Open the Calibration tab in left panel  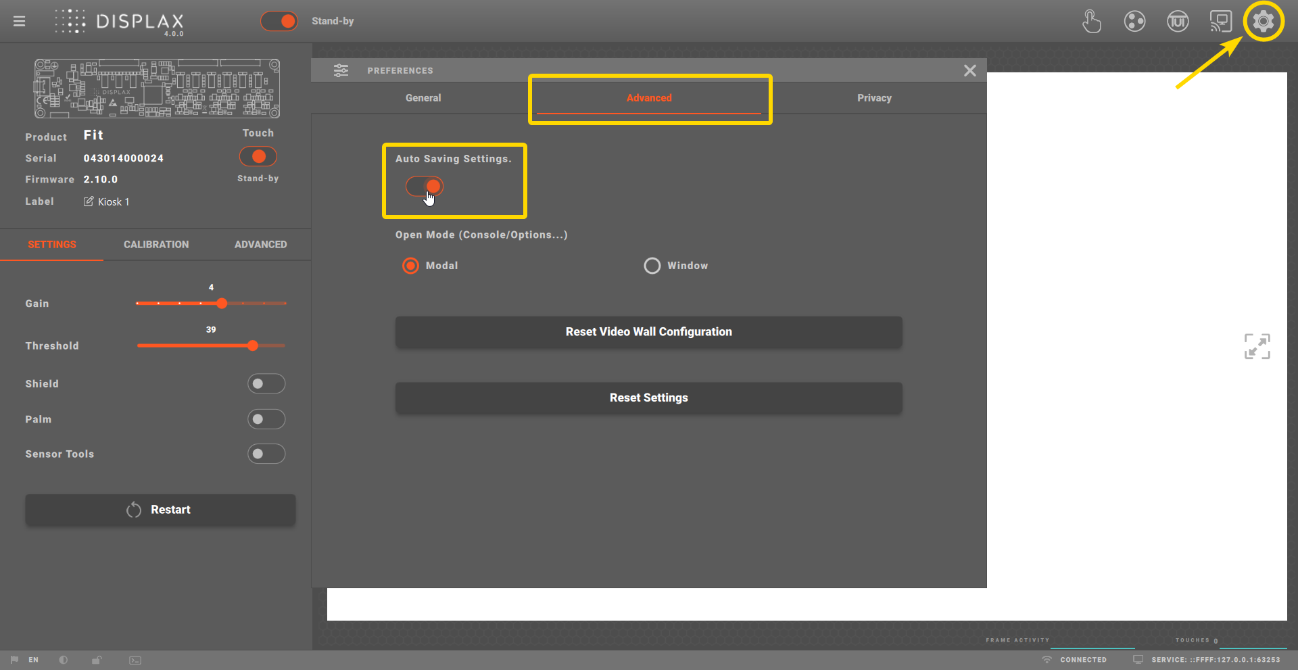156,245
